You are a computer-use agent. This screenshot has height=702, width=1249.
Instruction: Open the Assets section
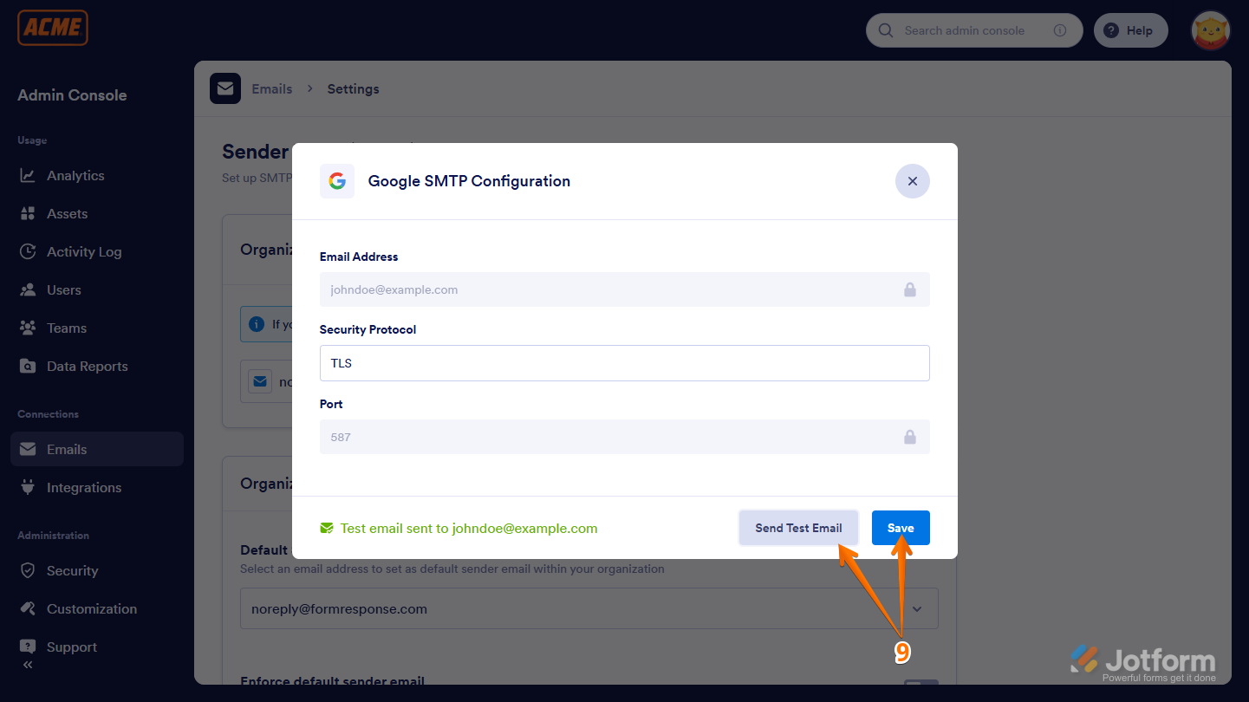click(29, 213)
